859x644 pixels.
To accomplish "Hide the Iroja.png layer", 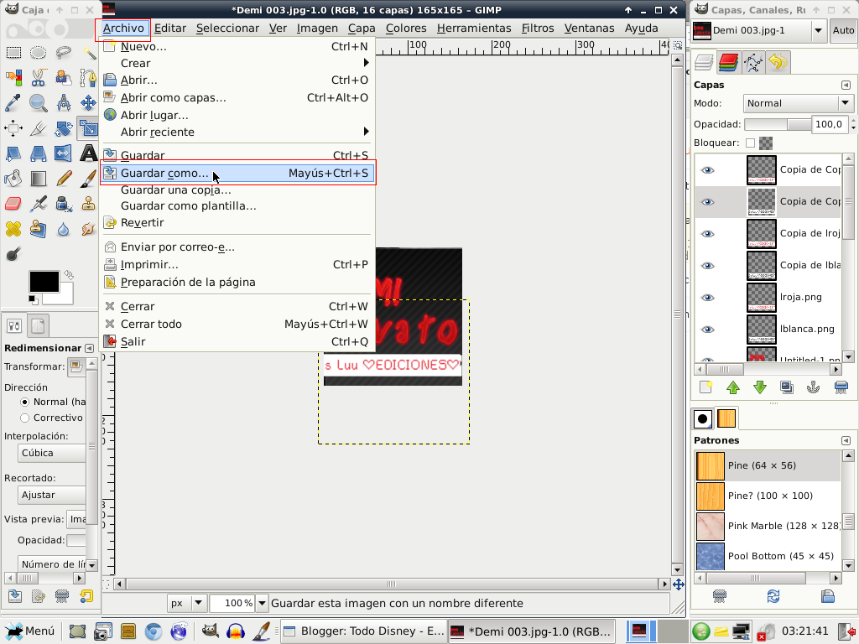I will point(708,298).
